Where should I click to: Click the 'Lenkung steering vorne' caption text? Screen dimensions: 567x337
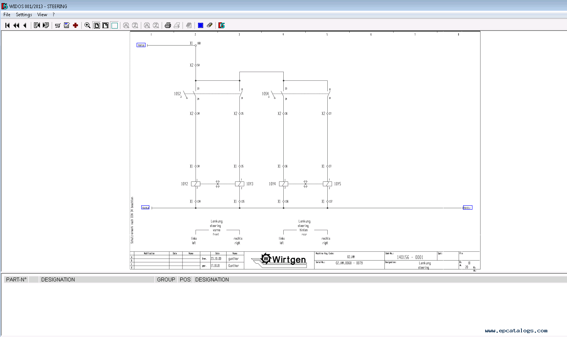click(x=216, y=228)
